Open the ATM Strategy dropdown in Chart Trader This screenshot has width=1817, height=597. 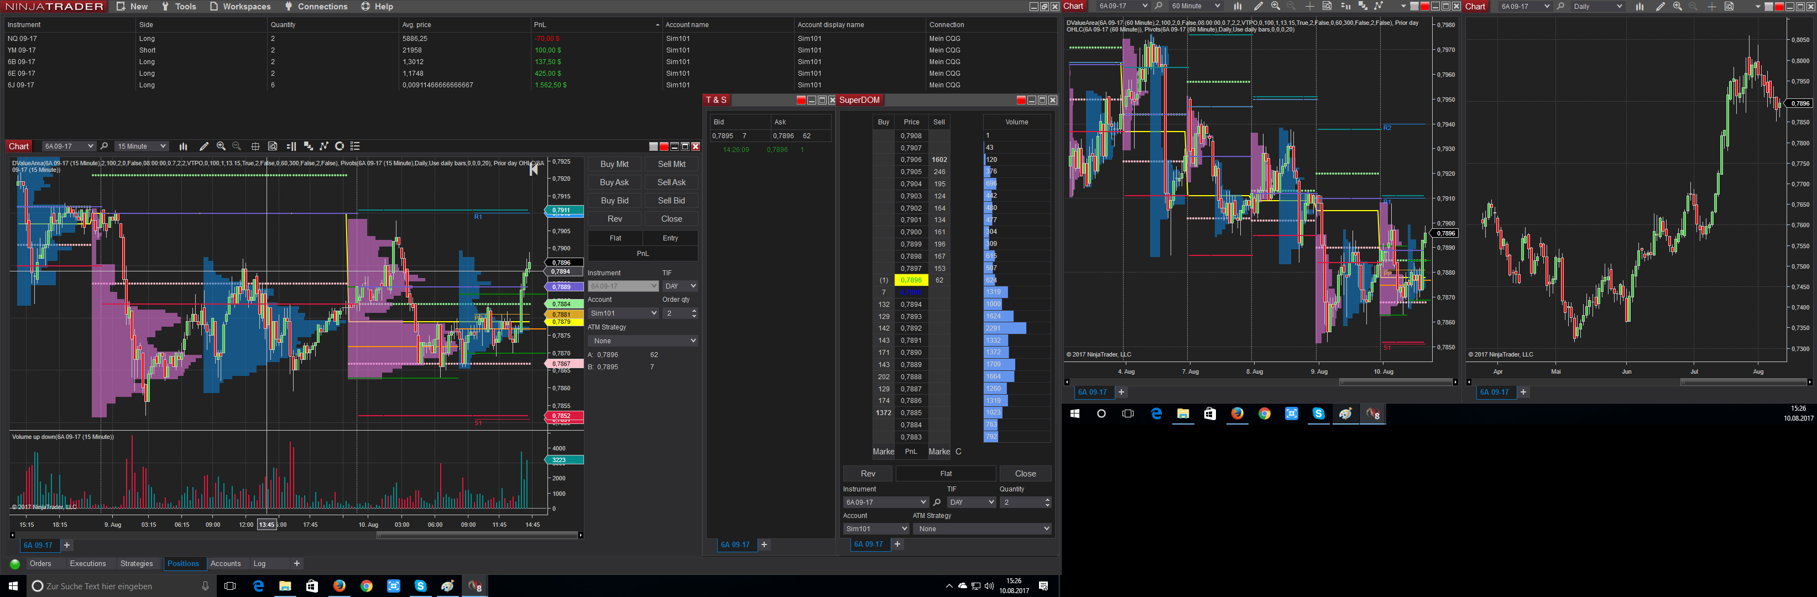[x=643, y=341]
